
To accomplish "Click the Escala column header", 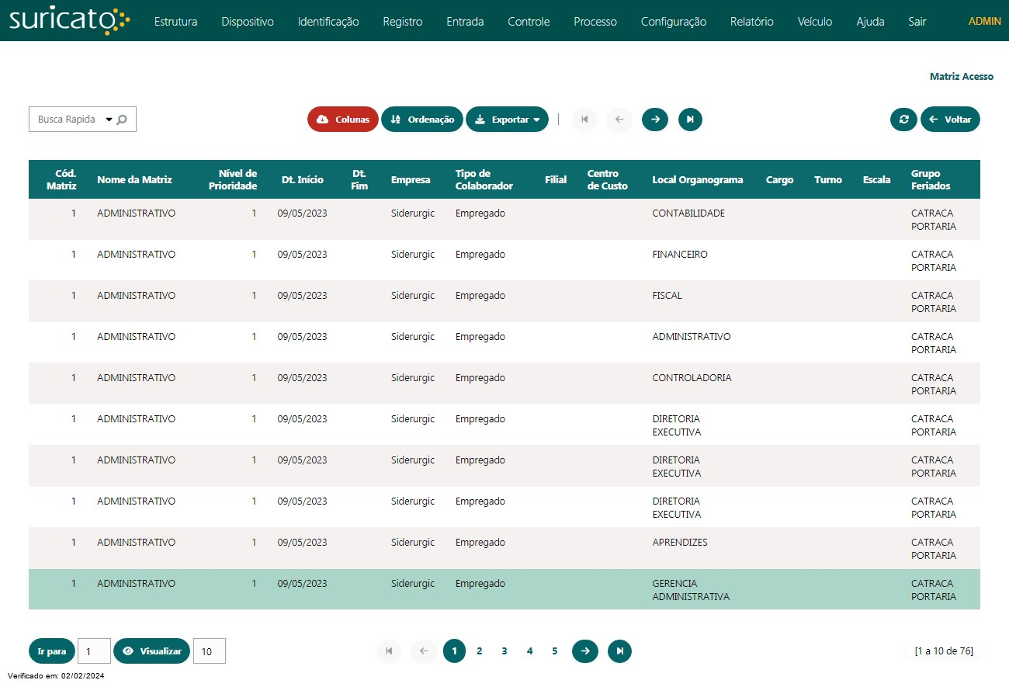I will tap(877, 179).
